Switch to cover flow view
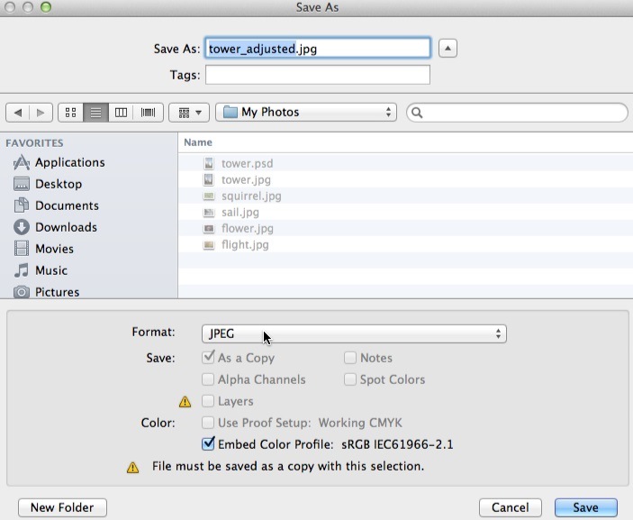 (149, 113)
